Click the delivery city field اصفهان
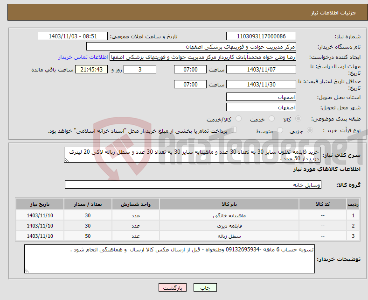Viewport: 368px width, 300px height. coord(261,107)
